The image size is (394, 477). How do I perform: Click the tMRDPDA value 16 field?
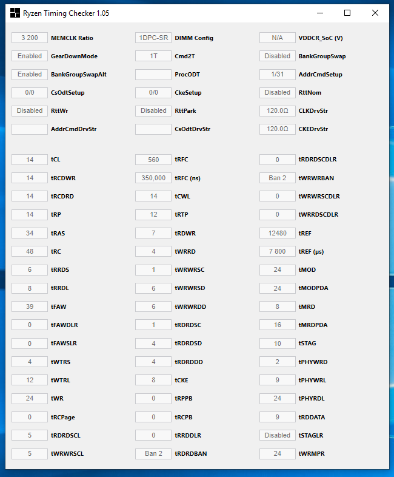pos(278,325)
